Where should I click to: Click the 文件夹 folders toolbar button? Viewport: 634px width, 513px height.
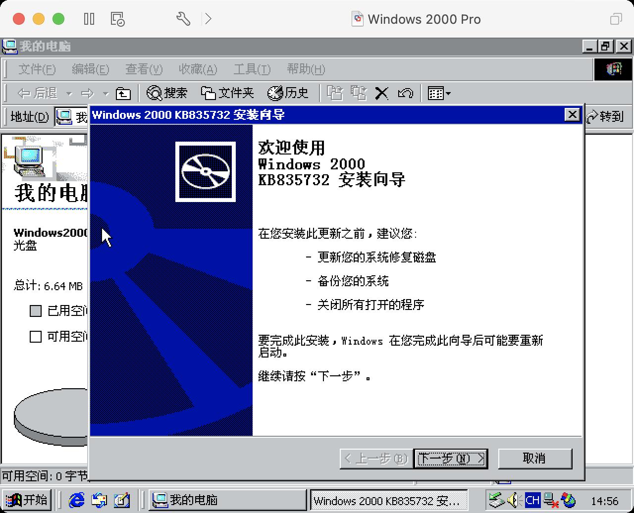228,93
